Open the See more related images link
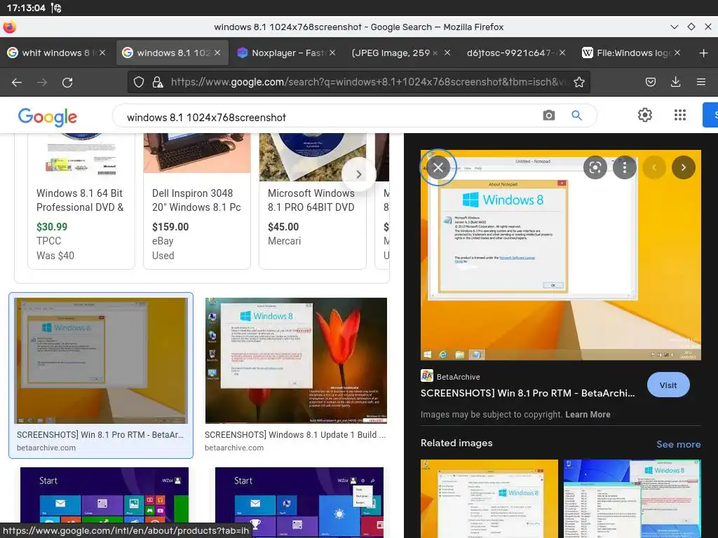This screenshot has width=718, height=538. click(678, 444)
